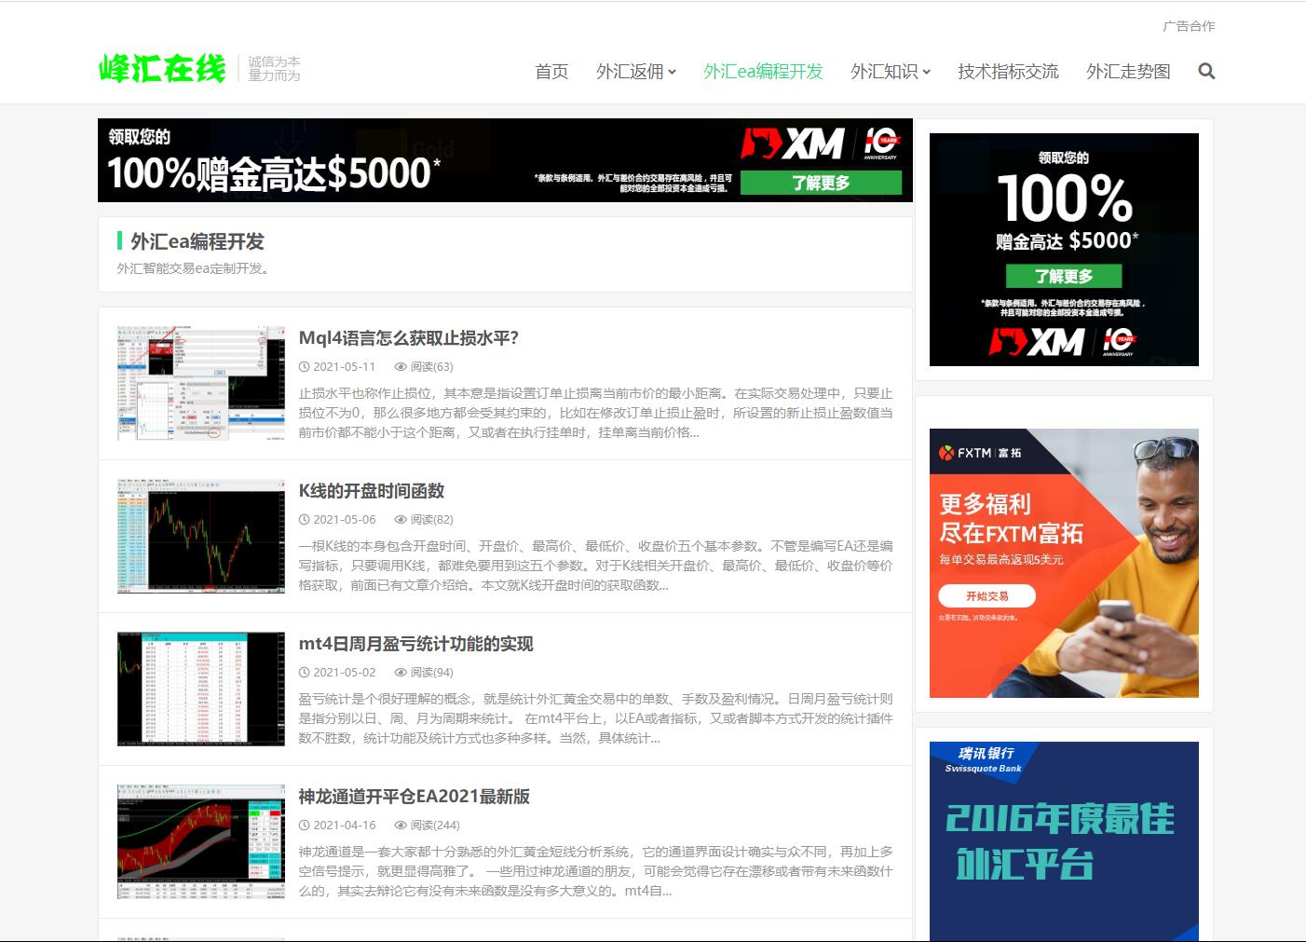The width and height of the screenshot is (1306, 942).
Task: Click the 诚信为本 量力而为 slogan
Action: tap(274, 69)
